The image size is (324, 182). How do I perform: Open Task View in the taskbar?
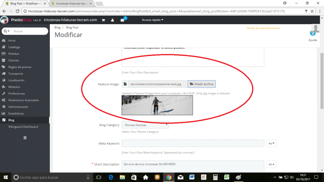point(99,177)
